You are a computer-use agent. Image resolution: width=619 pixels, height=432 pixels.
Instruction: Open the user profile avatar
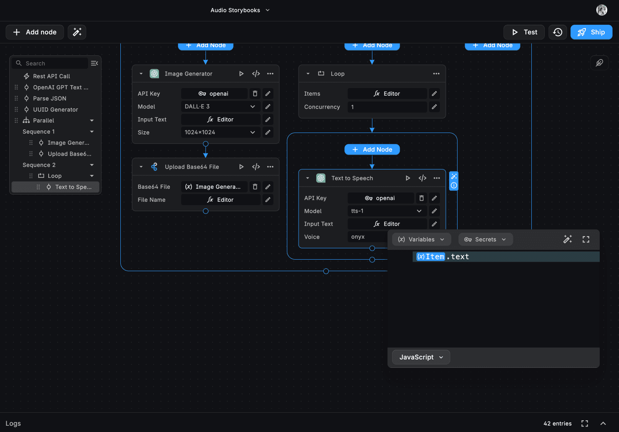point(601,10)
